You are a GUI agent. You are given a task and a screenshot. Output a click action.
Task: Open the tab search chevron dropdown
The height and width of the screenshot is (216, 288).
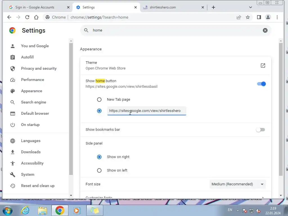[x=251, y=7]
